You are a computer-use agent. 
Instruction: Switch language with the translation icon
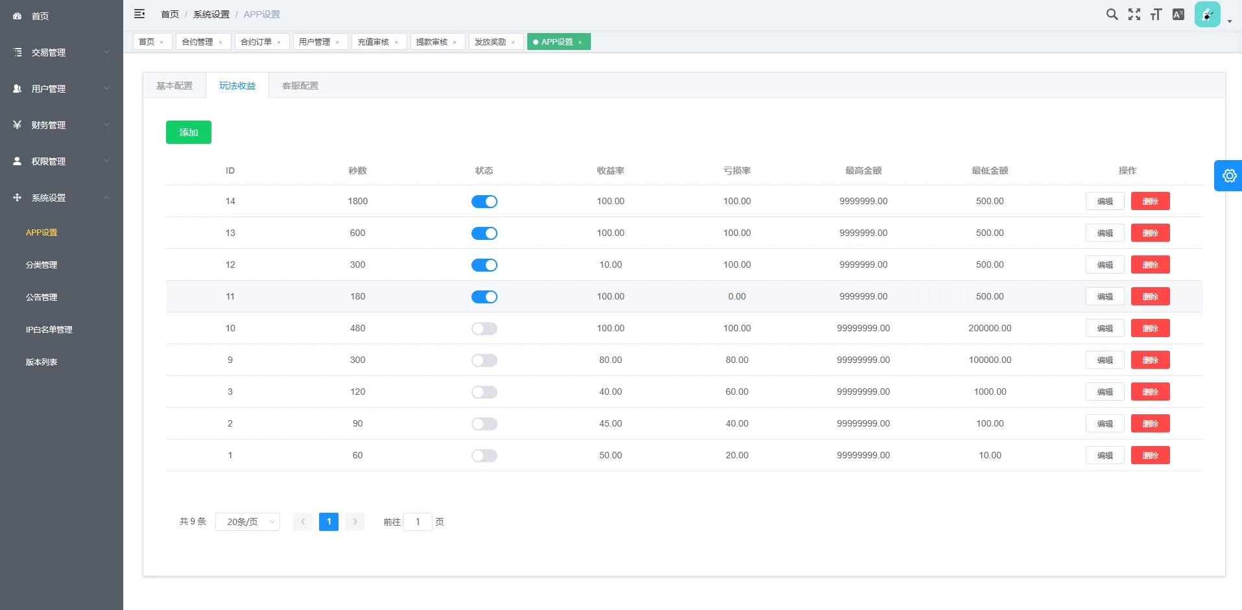[1179, 14]
